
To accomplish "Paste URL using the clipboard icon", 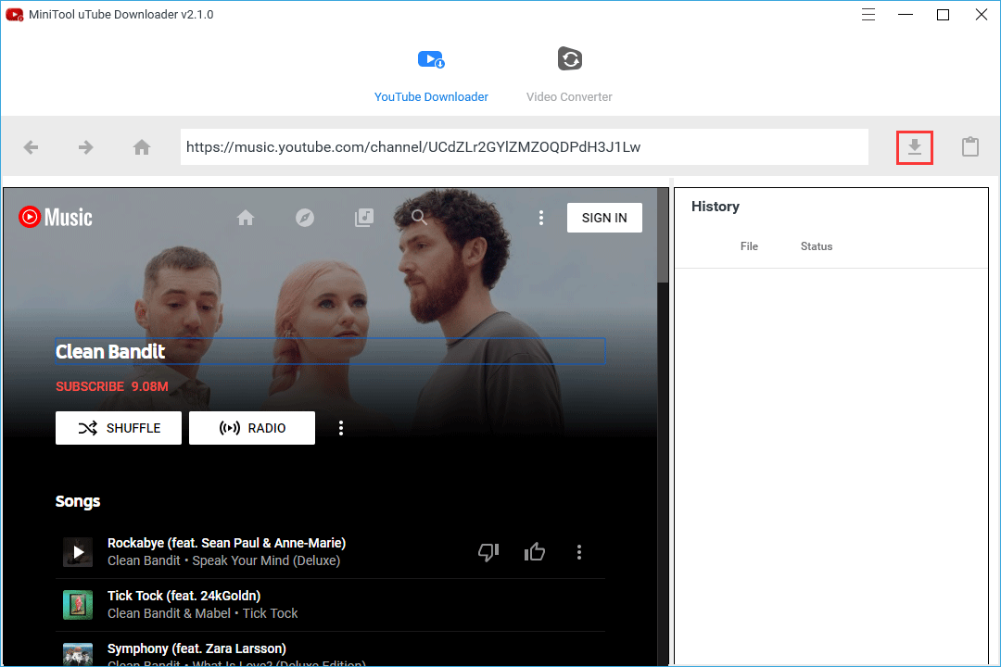I will (x=969, y=146).
